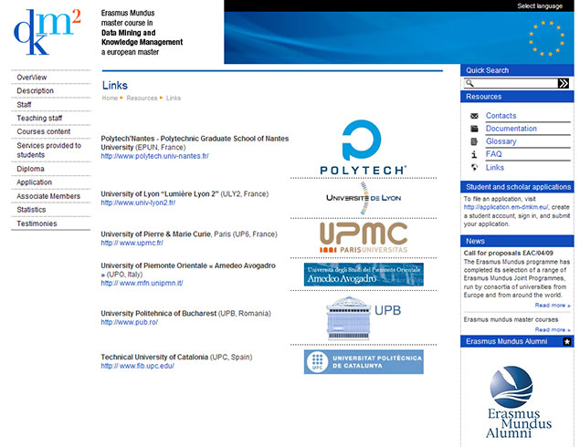
Task: Click the Student and scholar applications header
Action: [517, 187]
